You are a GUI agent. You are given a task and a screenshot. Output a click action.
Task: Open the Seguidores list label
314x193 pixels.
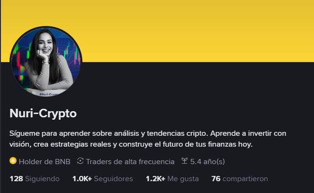113,179
